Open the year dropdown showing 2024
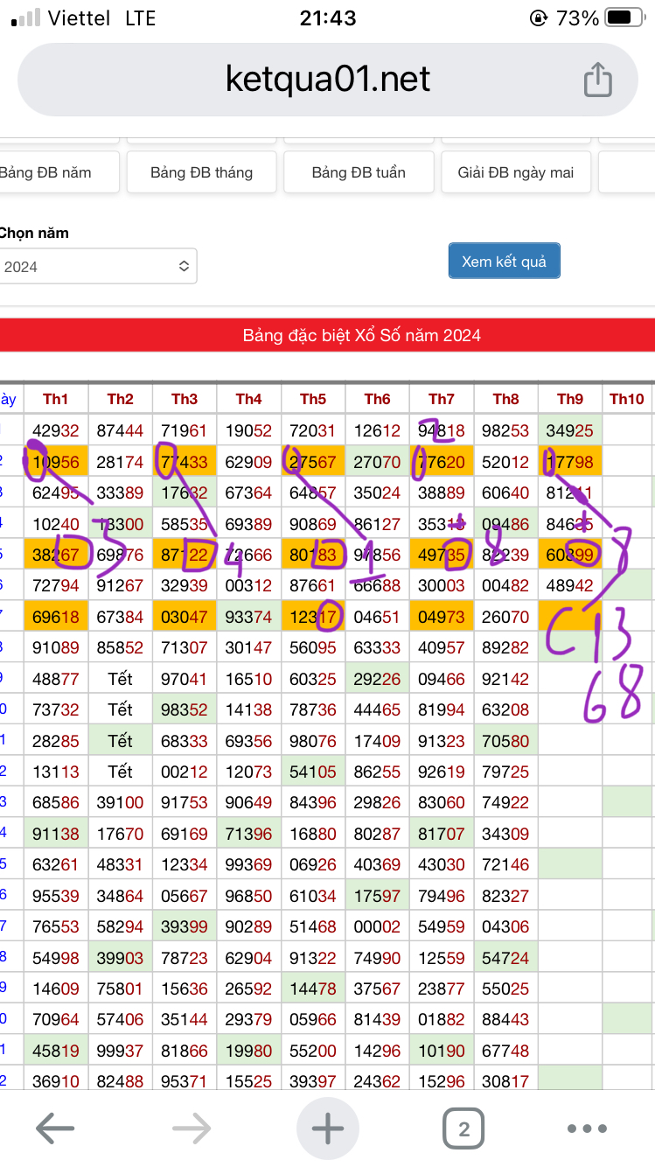The width and height of the screenshot is (655, 1167). [x=97, y=266]
